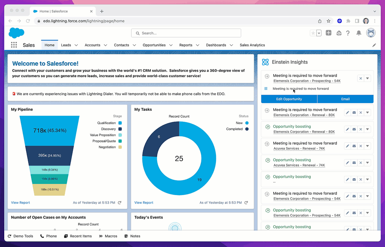Reload the browser page
The width and height of the screenshot is (385, 247).
coord(28,21)
